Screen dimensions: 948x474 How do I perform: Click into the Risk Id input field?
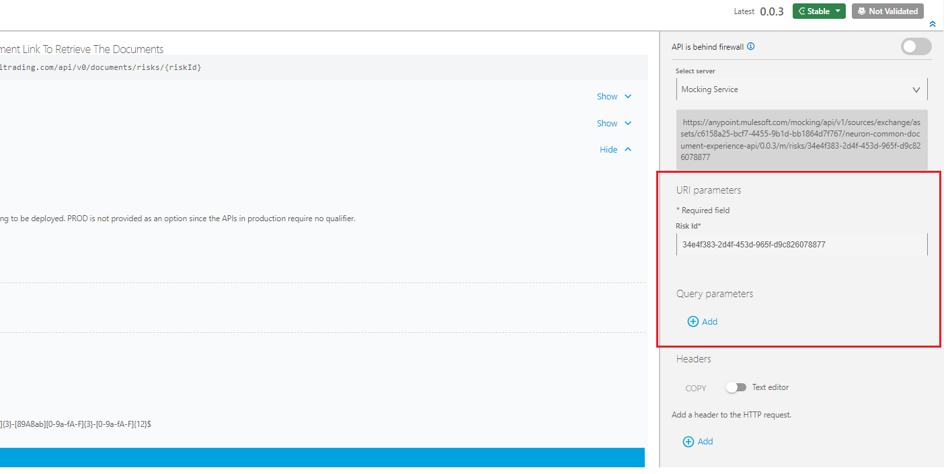pos(800,245)
